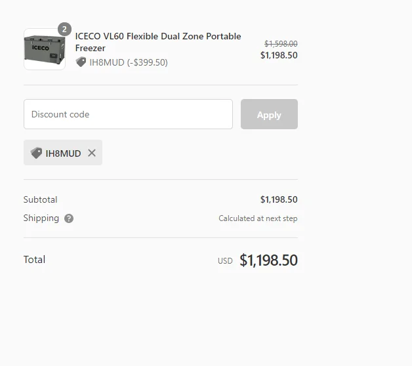This screenshot has width=412, height=366.
Task: Click the discounted price beside the product title
Action: 279,55
